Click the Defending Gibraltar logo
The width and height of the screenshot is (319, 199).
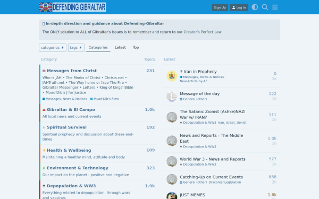click(x=72, y=7)
